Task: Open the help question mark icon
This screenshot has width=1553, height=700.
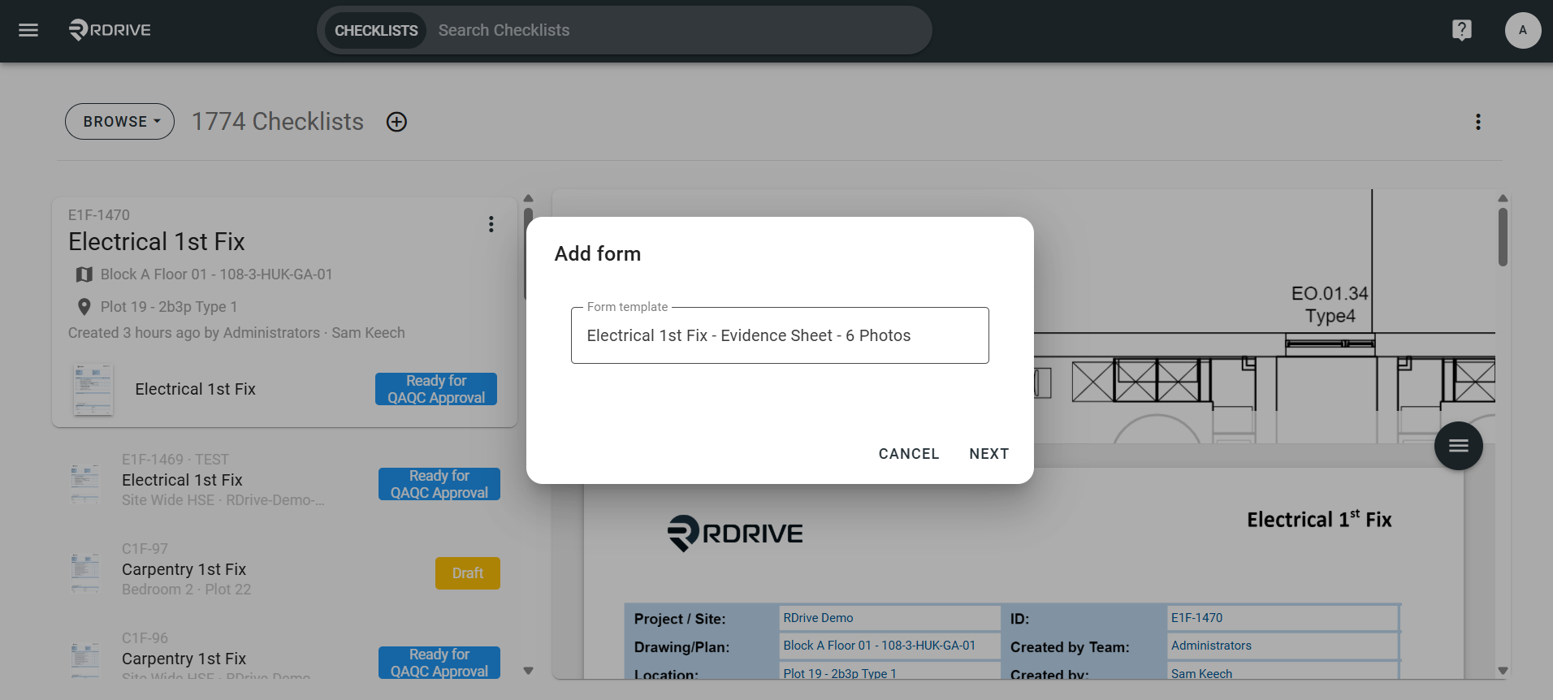Action: pos(1461,30)
